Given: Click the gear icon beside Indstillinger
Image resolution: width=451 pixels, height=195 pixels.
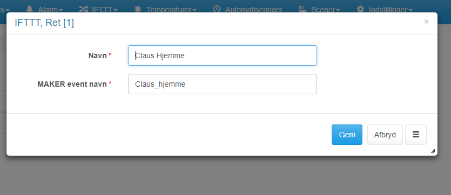Looking at the screenshot, I should click(x=360, y=9).
